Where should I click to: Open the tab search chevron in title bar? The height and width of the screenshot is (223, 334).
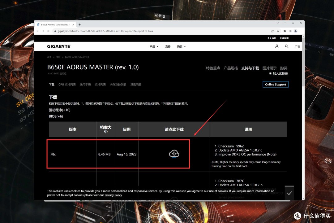tap(277, 23)
